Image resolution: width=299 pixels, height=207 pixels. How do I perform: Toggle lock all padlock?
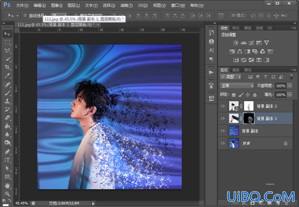click(x=255, y=95)
